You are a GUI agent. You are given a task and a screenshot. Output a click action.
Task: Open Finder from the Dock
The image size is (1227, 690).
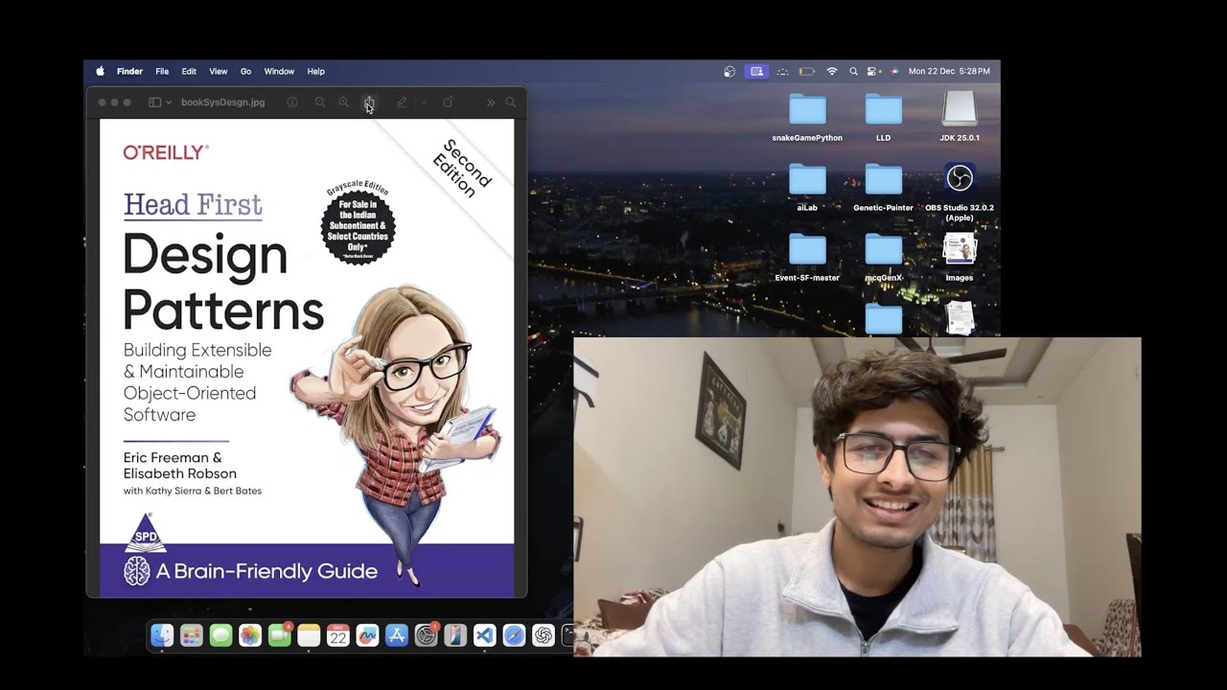162,634
